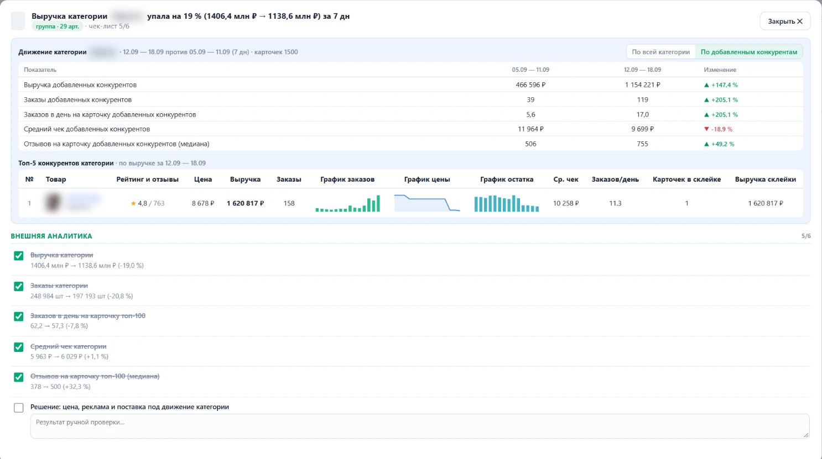Select the "1 154 221 ₽" revenue value

pos(642,85)
